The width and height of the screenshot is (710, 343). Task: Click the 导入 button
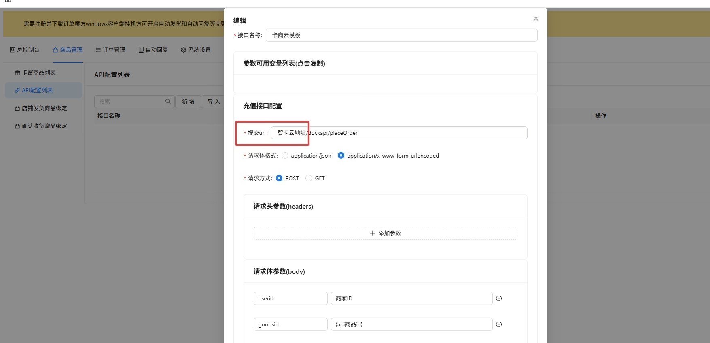213,102
